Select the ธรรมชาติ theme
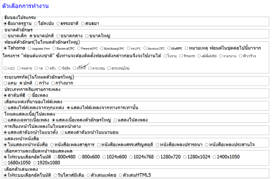Screen dimensions: 272x179 (x=58, y=24)
